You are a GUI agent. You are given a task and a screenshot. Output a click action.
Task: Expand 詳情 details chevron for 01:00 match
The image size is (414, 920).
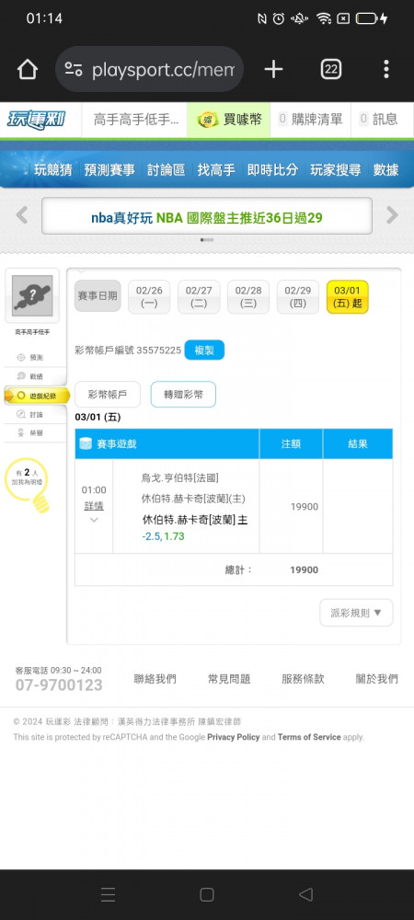point(94,520)
